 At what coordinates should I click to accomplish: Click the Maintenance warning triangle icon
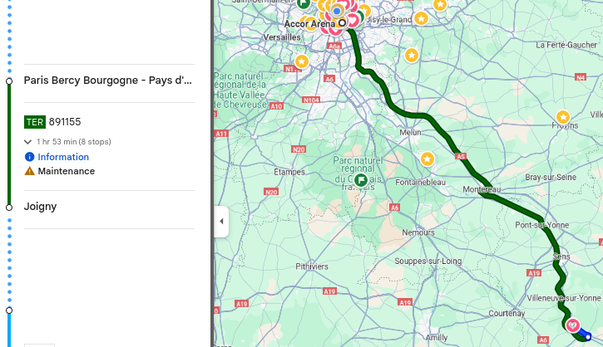(x=30, y=171)
